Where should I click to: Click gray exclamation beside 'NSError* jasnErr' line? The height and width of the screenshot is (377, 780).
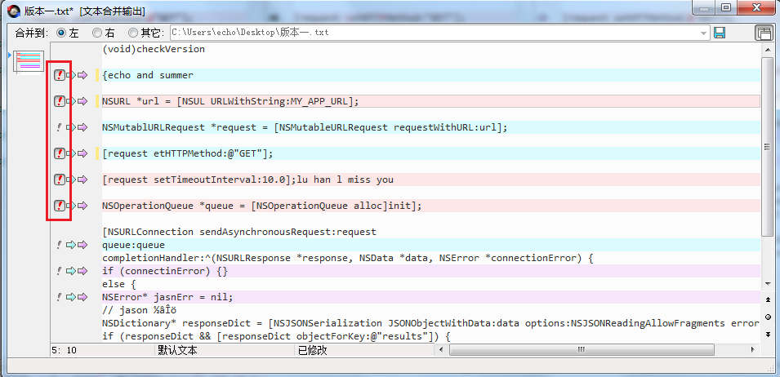click(x=59, y=297)
